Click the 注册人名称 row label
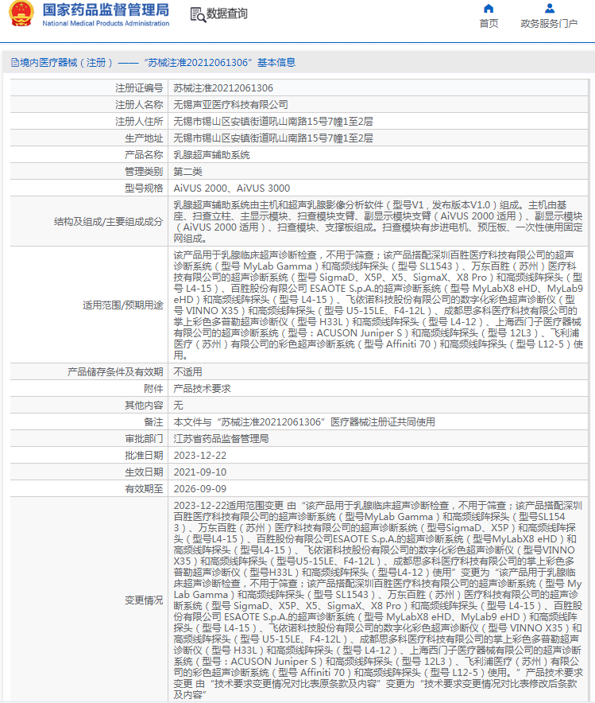The height and width of the screenshot is (703, 595). click(x=139, y=105)
